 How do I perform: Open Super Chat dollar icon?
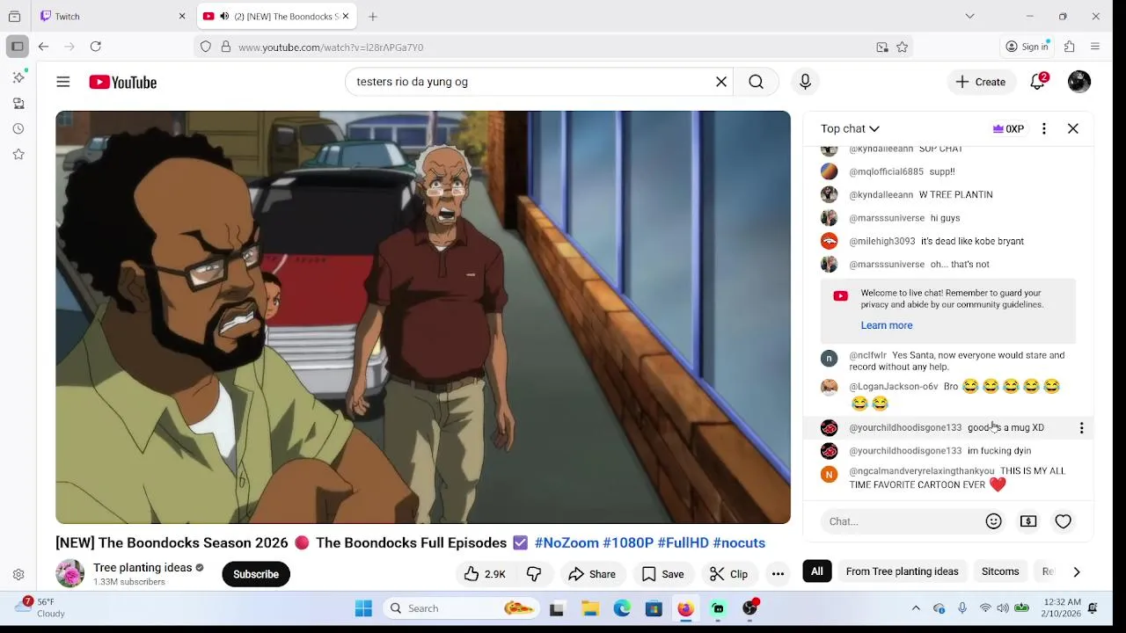tap(1028, 521)
